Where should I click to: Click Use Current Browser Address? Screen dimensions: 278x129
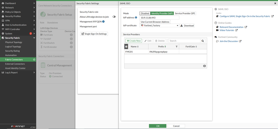pos(155,22)
